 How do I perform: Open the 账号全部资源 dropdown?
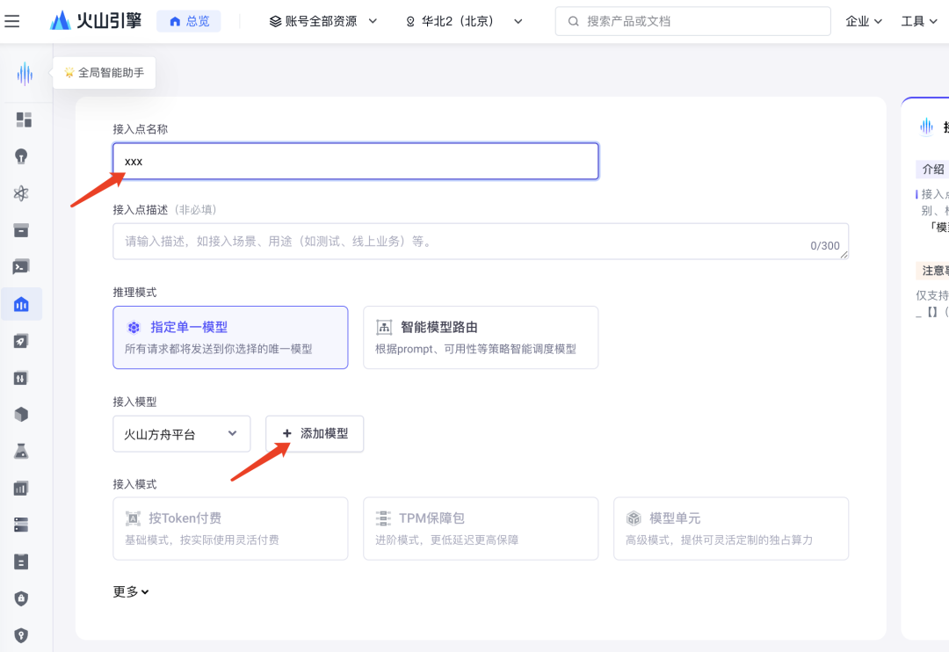(x=323, y=21)
